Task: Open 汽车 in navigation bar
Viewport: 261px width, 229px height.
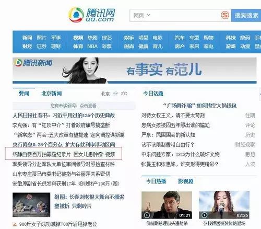Action: coord(180,38)
